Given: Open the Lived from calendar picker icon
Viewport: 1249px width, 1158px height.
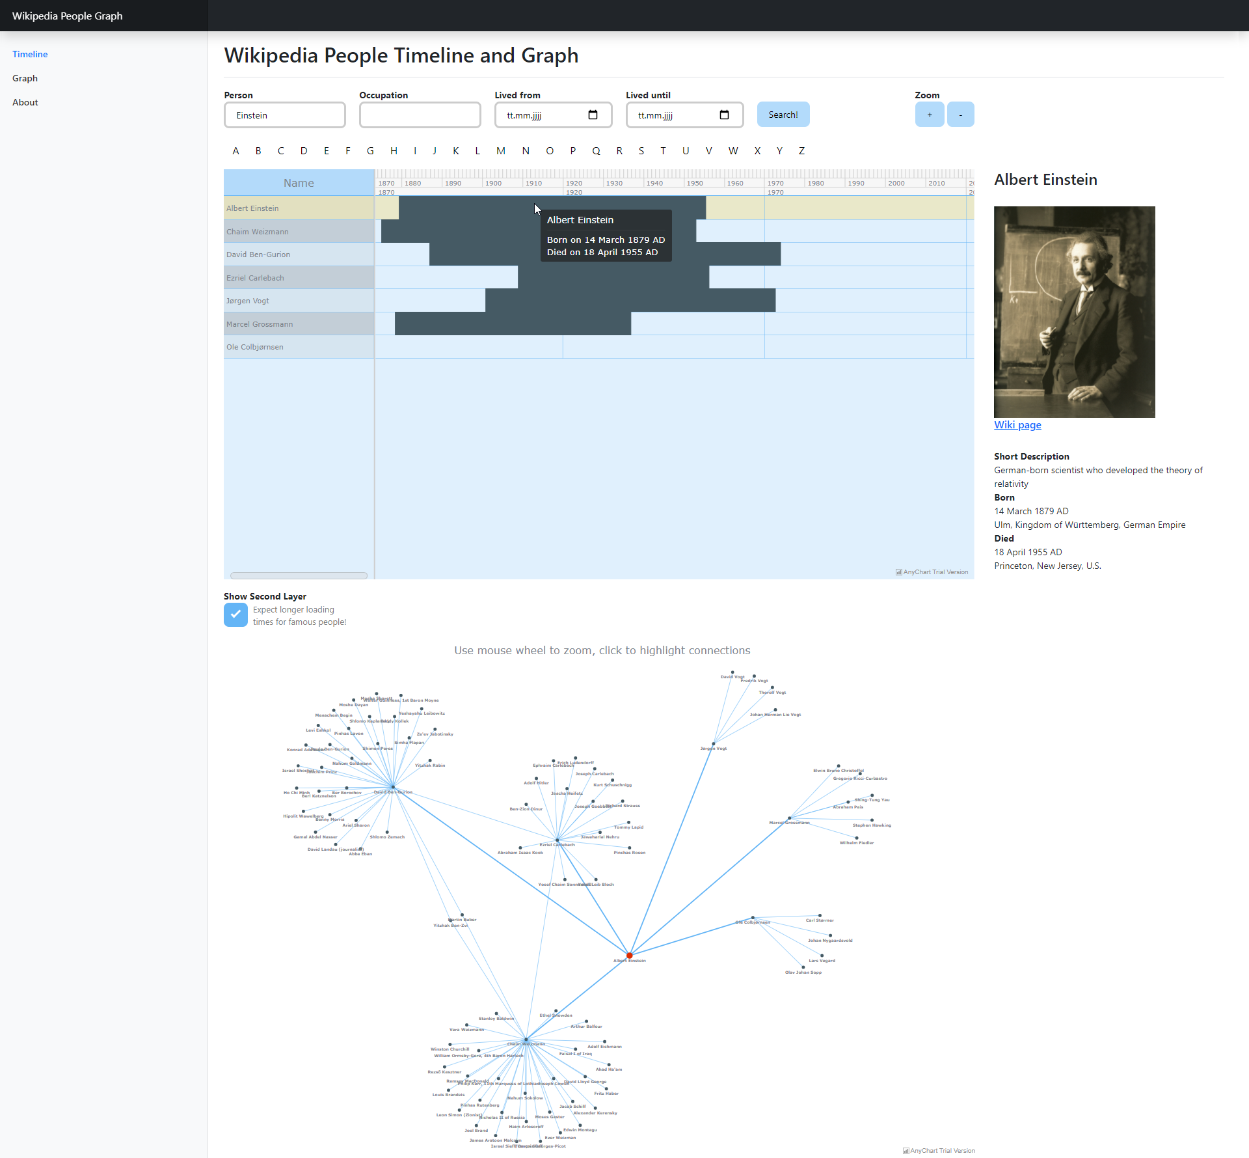Looking at the screenshot, I should click(593, 115).
